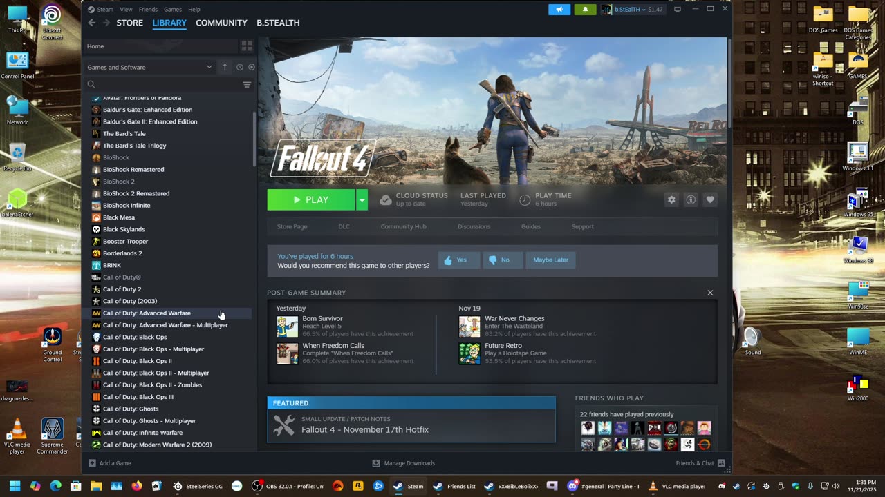Switch to OBS in the taskbar
The width and height of the screenshot is (885, 497).
[x=288, y=486]
